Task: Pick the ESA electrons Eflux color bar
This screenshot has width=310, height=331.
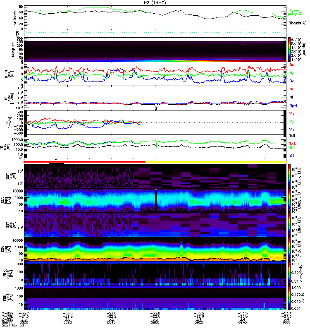Action: pos(290,249)
